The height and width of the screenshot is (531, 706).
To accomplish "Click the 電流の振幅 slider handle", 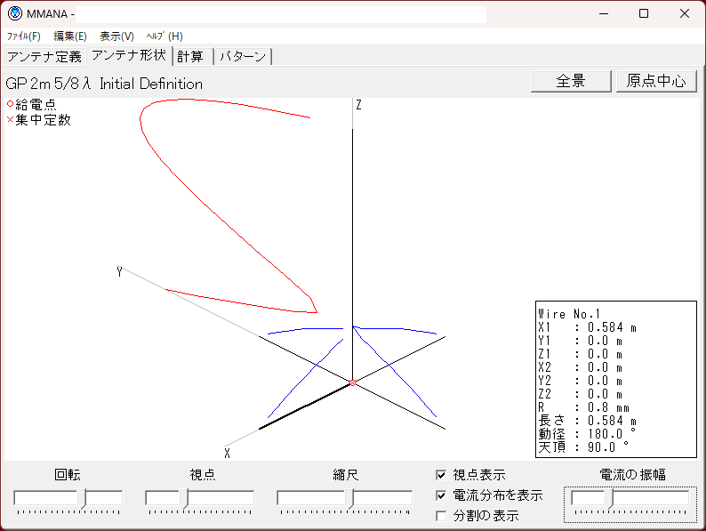I will [608, 498].
